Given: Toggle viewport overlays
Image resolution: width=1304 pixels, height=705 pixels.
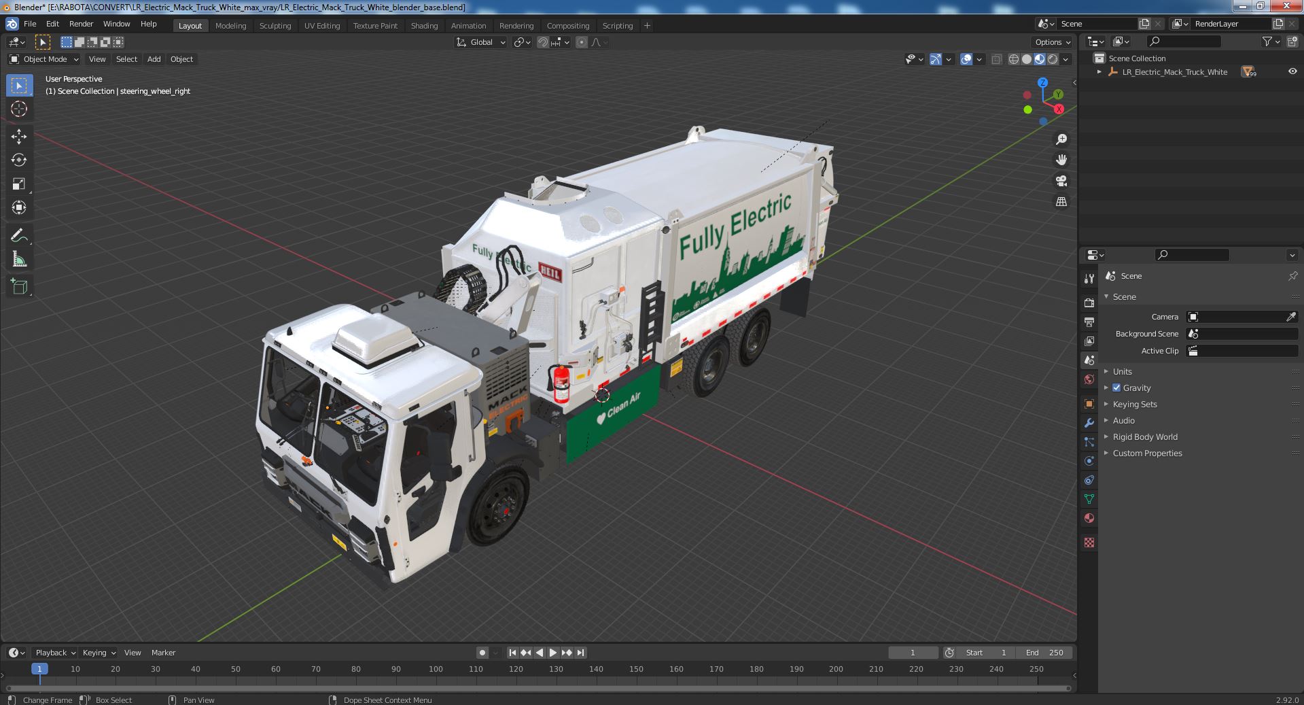Looking at the screenshot, I should pos(966,59).
